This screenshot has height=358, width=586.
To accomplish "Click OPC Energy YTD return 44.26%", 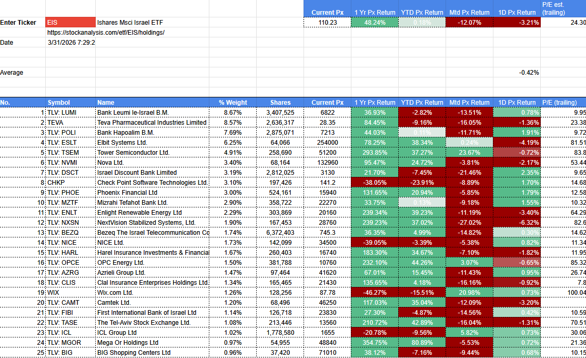I will (x=422, y=263).
